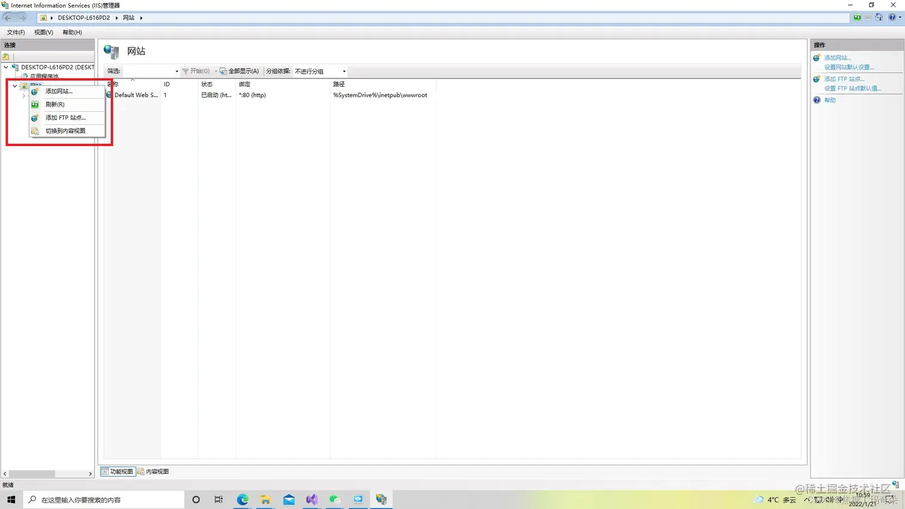
Task: Select the Default Web S... row name
Action: point(136,95)
